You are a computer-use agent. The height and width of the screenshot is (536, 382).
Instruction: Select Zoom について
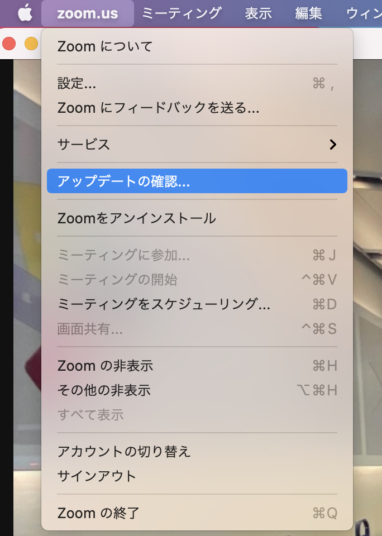click(197, 46)
